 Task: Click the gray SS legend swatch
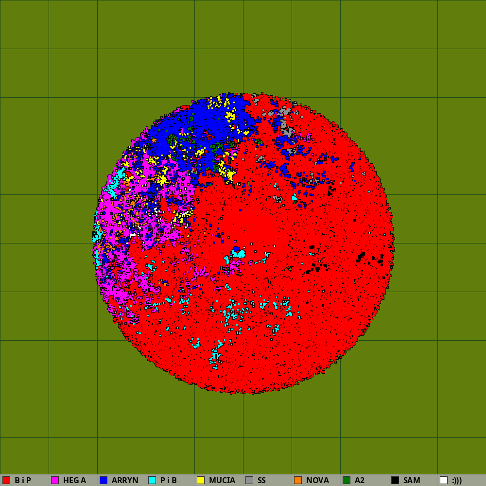249,480
